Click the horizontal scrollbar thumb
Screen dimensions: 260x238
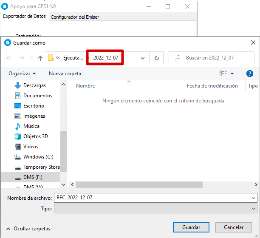[x=139, y=184]
